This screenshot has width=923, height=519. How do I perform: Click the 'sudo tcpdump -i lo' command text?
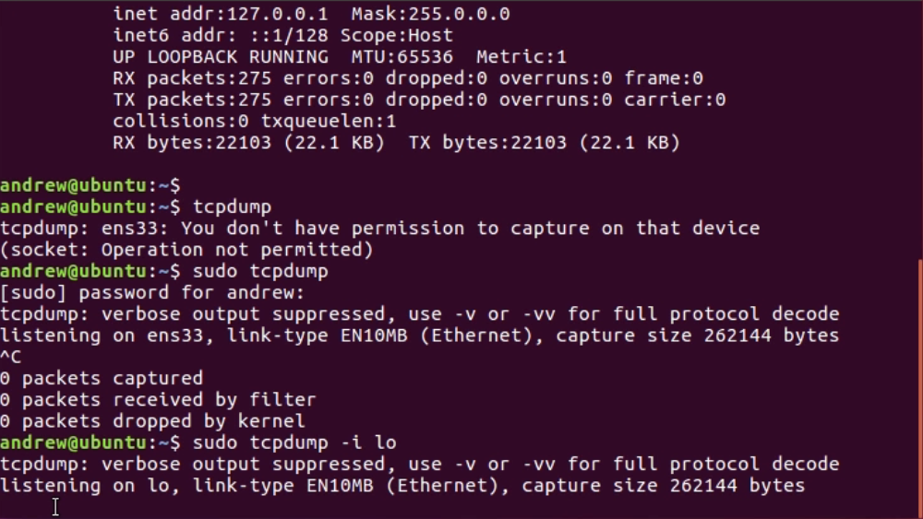(294, 442)
